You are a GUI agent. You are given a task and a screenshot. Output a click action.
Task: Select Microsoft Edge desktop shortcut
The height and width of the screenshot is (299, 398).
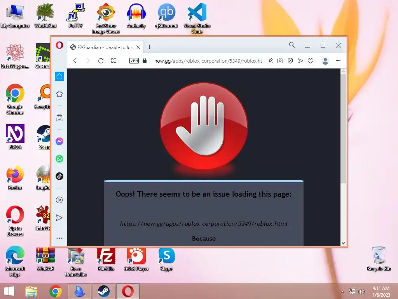[x=15, y=261]
